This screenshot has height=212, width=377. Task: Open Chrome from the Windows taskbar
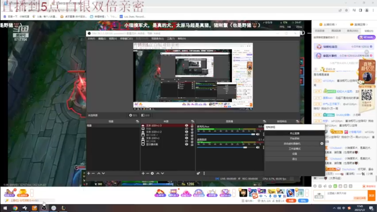coord(15,208)
